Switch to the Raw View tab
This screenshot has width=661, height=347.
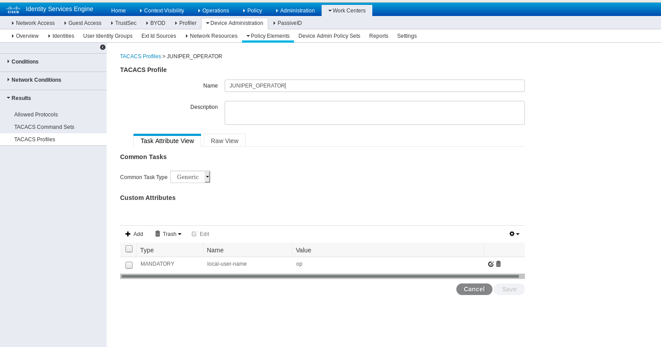pos(225,140)
